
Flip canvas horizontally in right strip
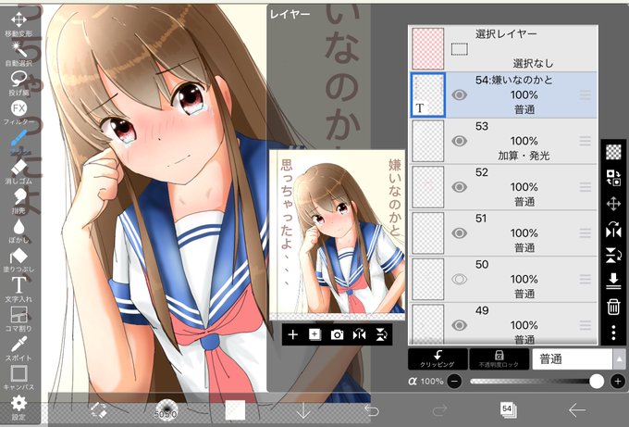613,230
